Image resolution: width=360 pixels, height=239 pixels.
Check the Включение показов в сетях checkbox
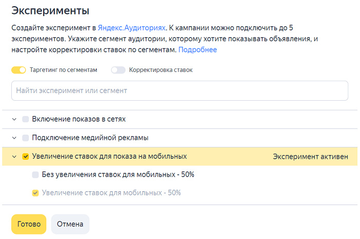[26, 119]
